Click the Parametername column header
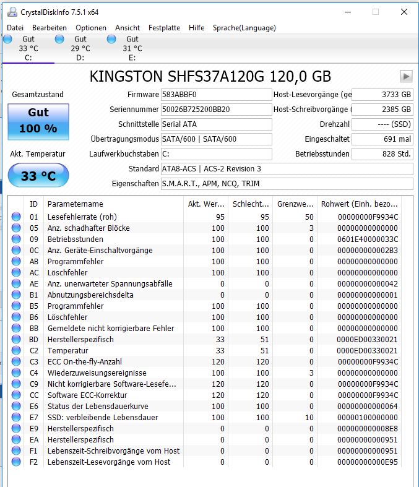This screenshot has width=419, height=487. tap(113, 204)
